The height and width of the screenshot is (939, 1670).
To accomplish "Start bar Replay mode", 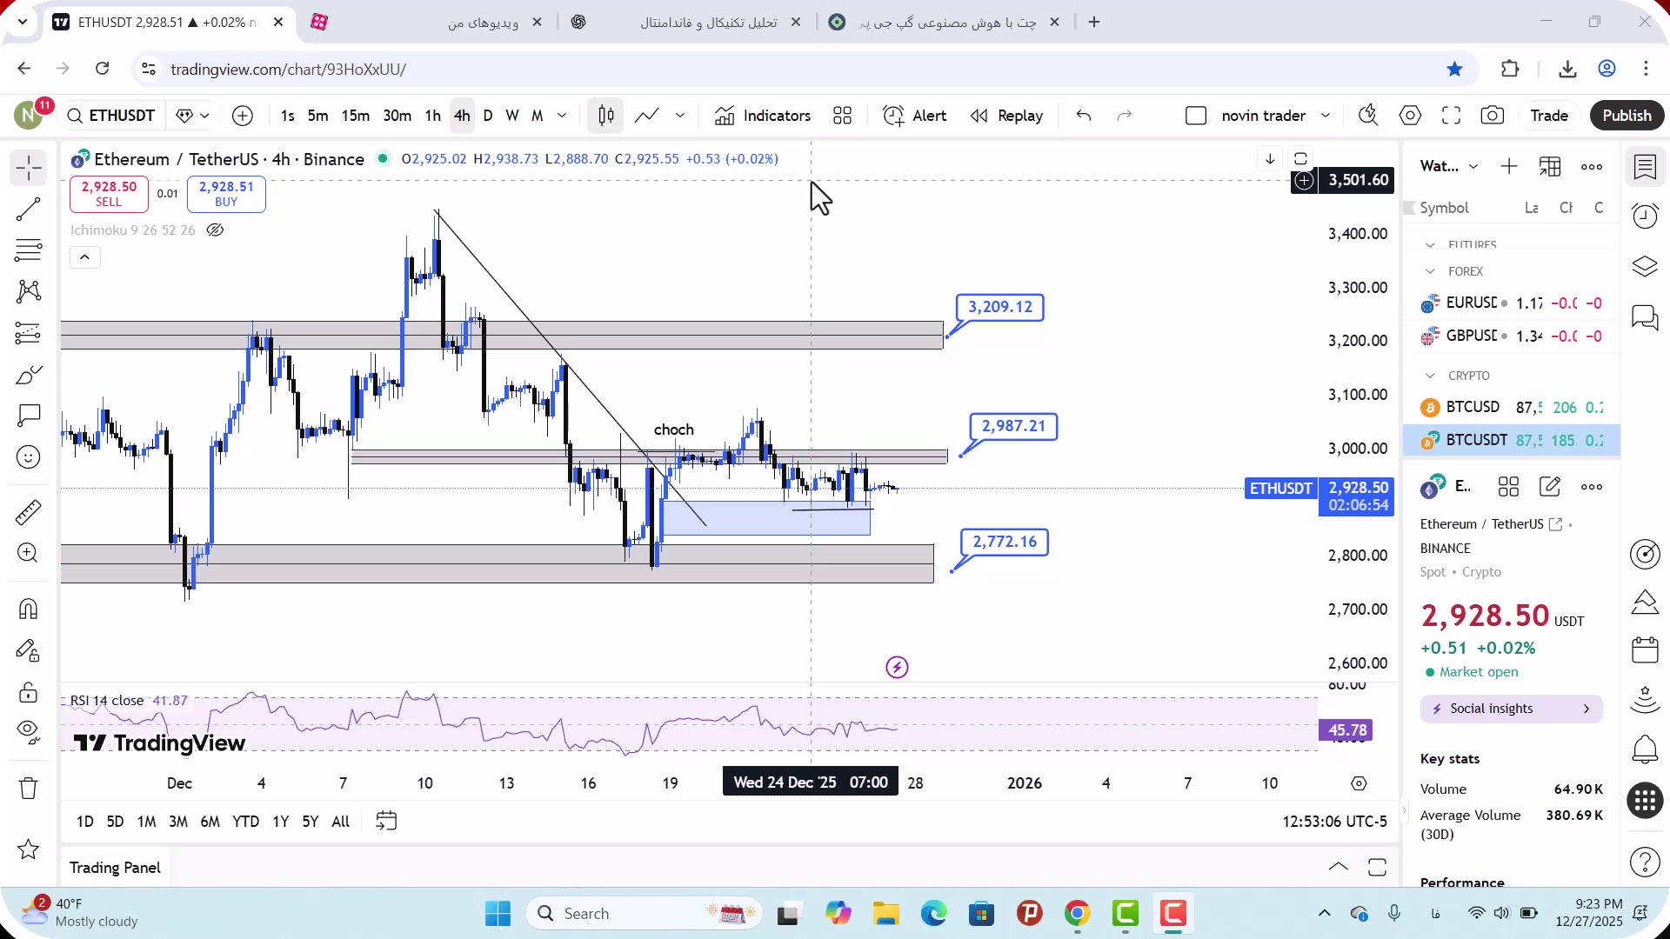I will point(1006,116).
